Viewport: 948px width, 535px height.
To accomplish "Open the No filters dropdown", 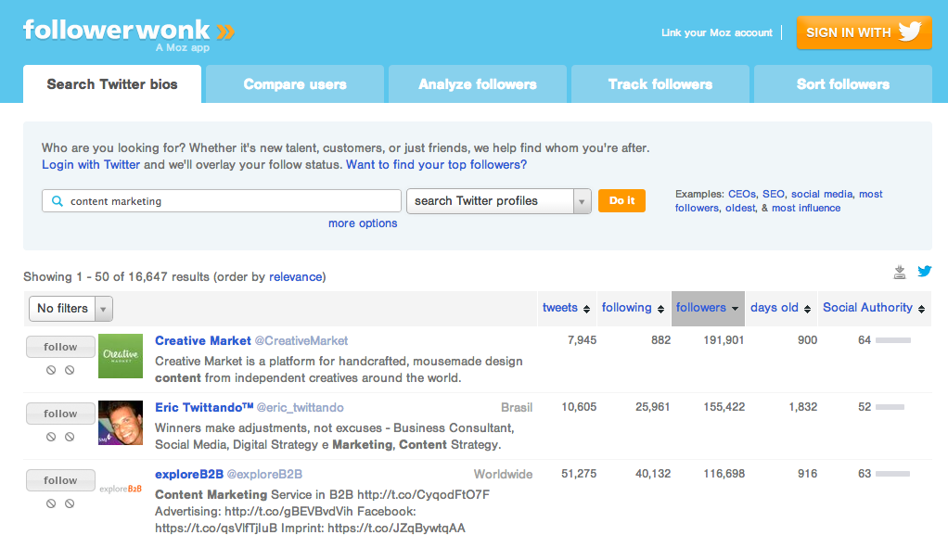I will click(70, 309).
